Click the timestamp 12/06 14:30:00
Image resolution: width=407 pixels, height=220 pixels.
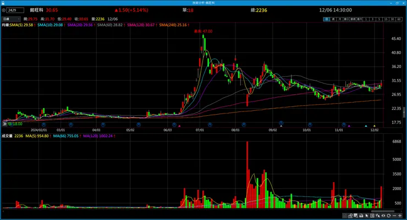coord(335,10)
